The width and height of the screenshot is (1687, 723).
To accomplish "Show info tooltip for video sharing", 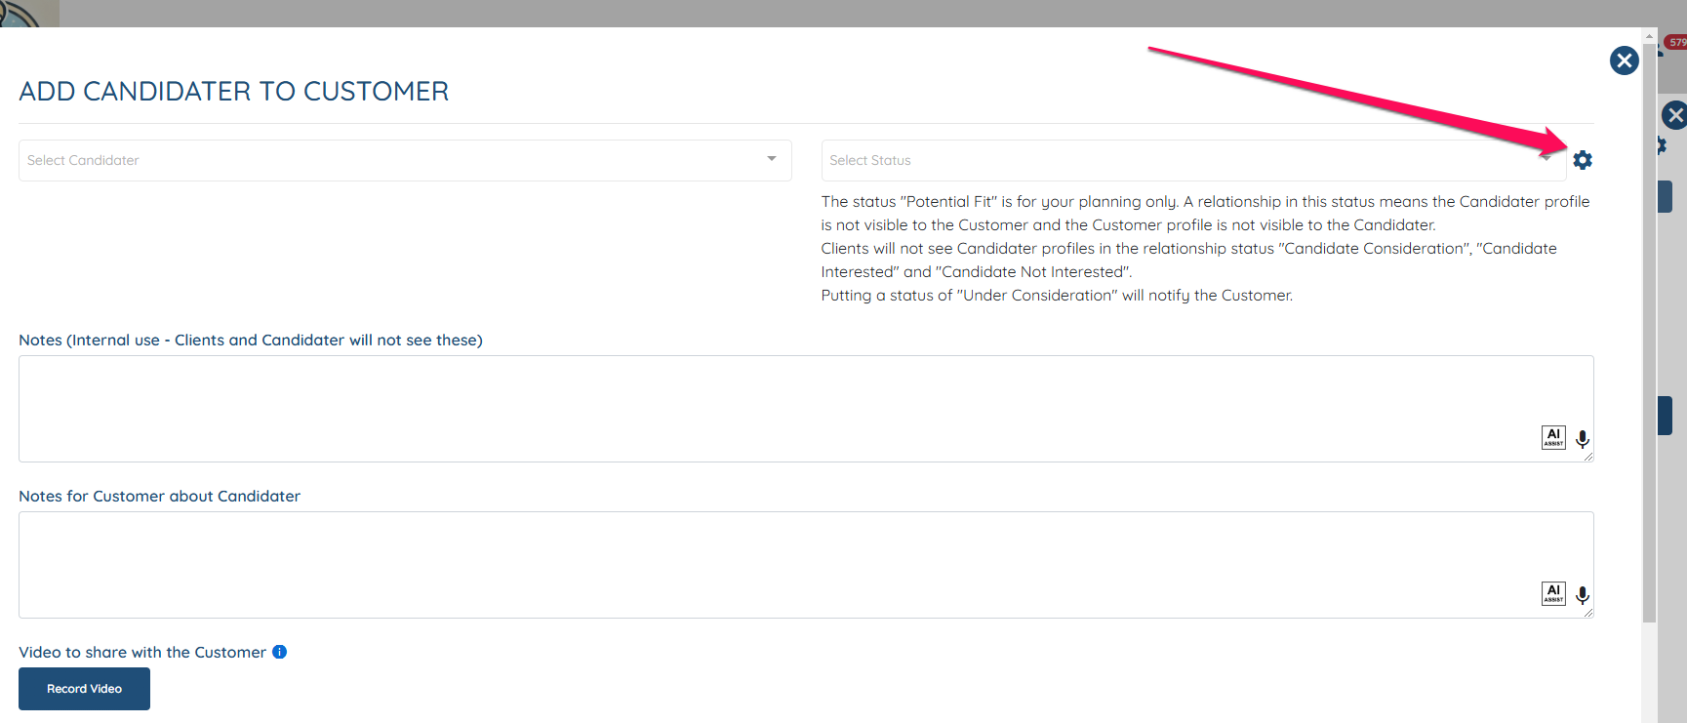I will point(279,652).
